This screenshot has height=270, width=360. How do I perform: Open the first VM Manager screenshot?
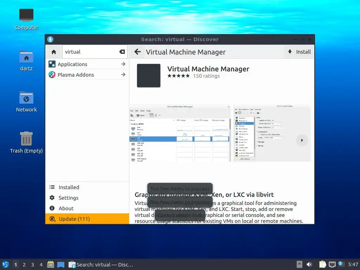tap(180, 133)
